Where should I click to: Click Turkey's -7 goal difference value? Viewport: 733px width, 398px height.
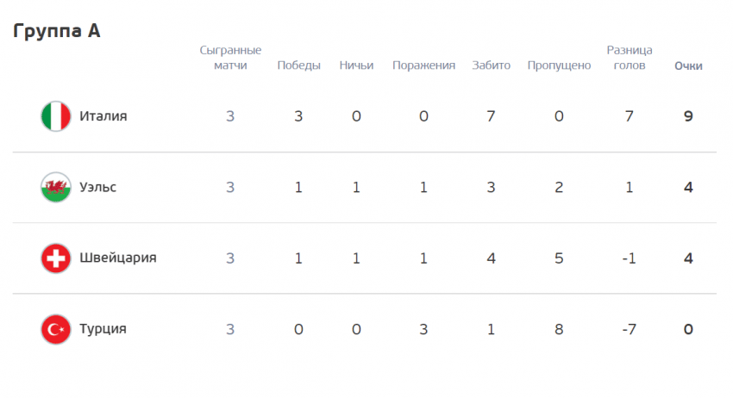[x=630, y=329]
